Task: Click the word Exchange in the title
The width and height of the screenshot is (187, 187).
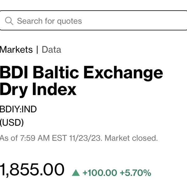Action: [123, 72]
